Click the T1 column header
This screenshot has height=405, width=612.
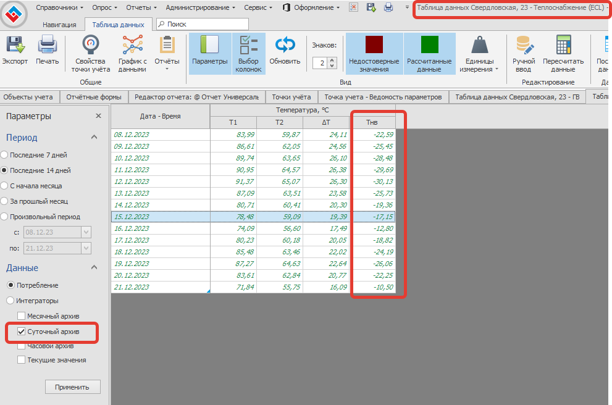coord(233,122)
